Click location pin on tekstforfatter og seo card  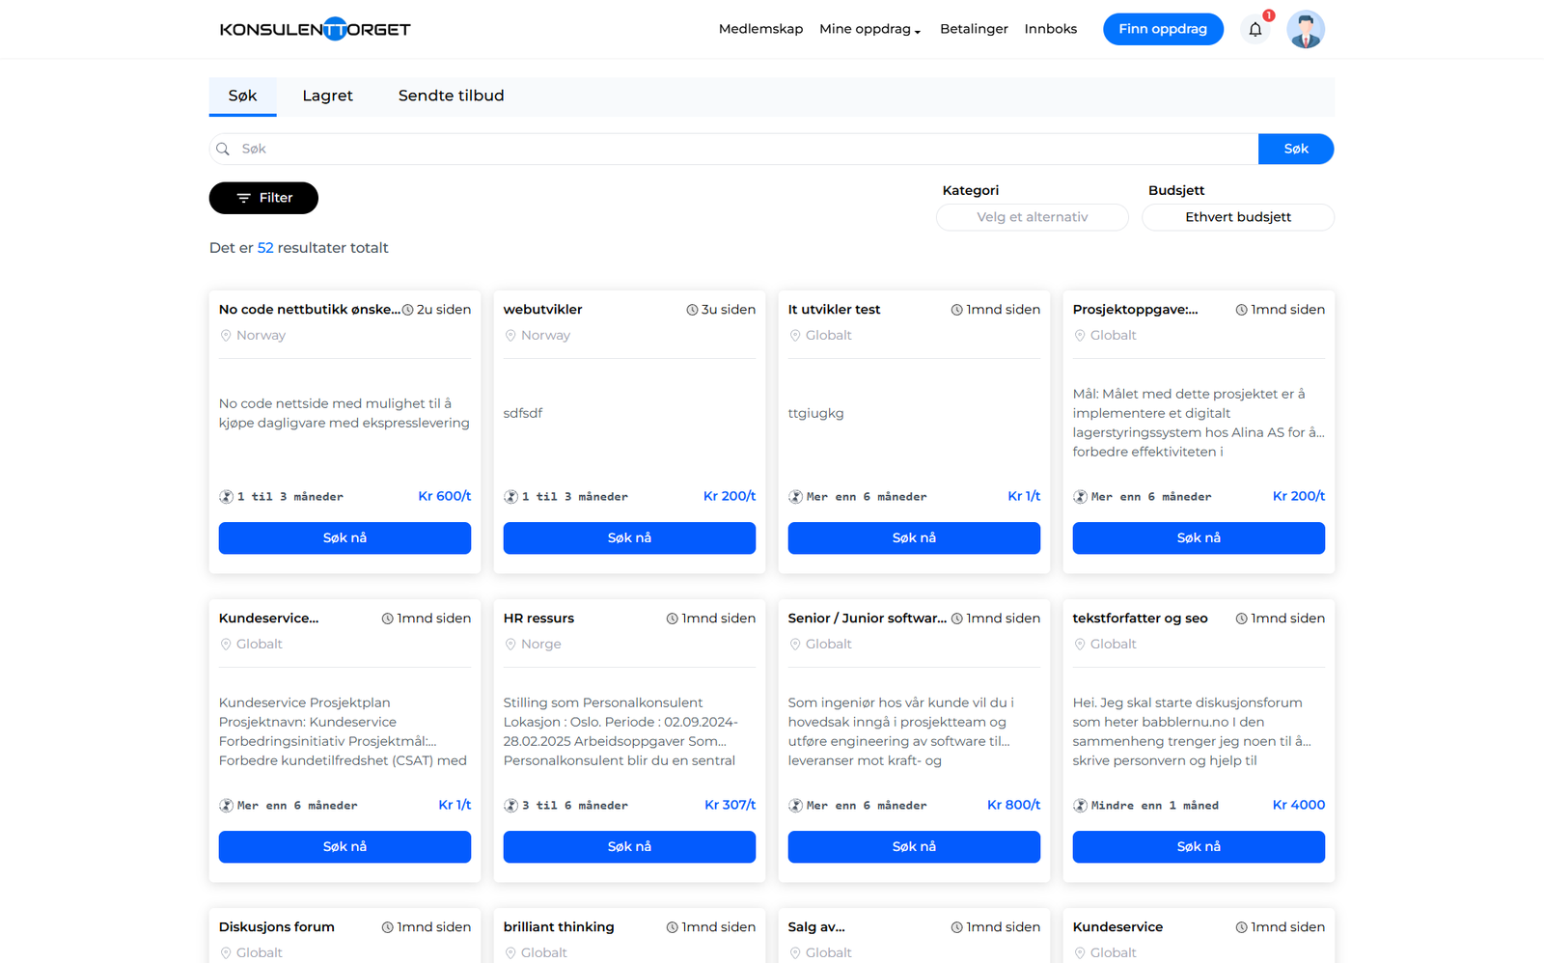pyautogui.click(x=1080, y=645)
